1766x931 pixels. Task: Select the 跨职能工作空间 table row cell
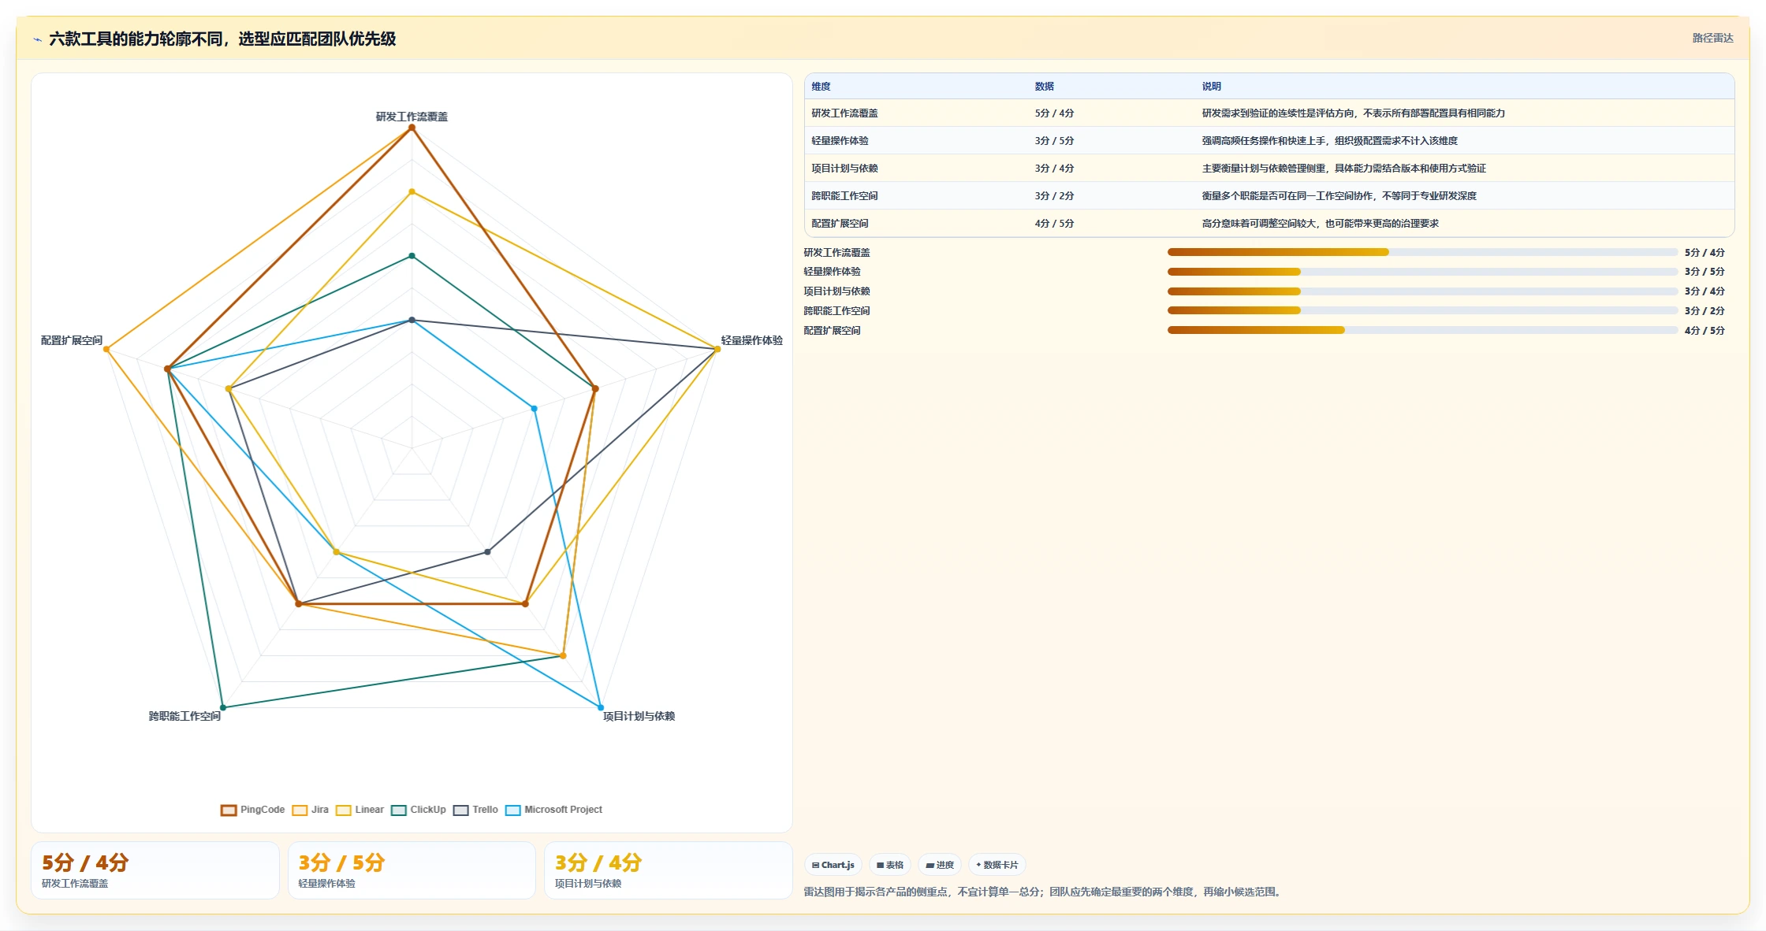(844, 196)
